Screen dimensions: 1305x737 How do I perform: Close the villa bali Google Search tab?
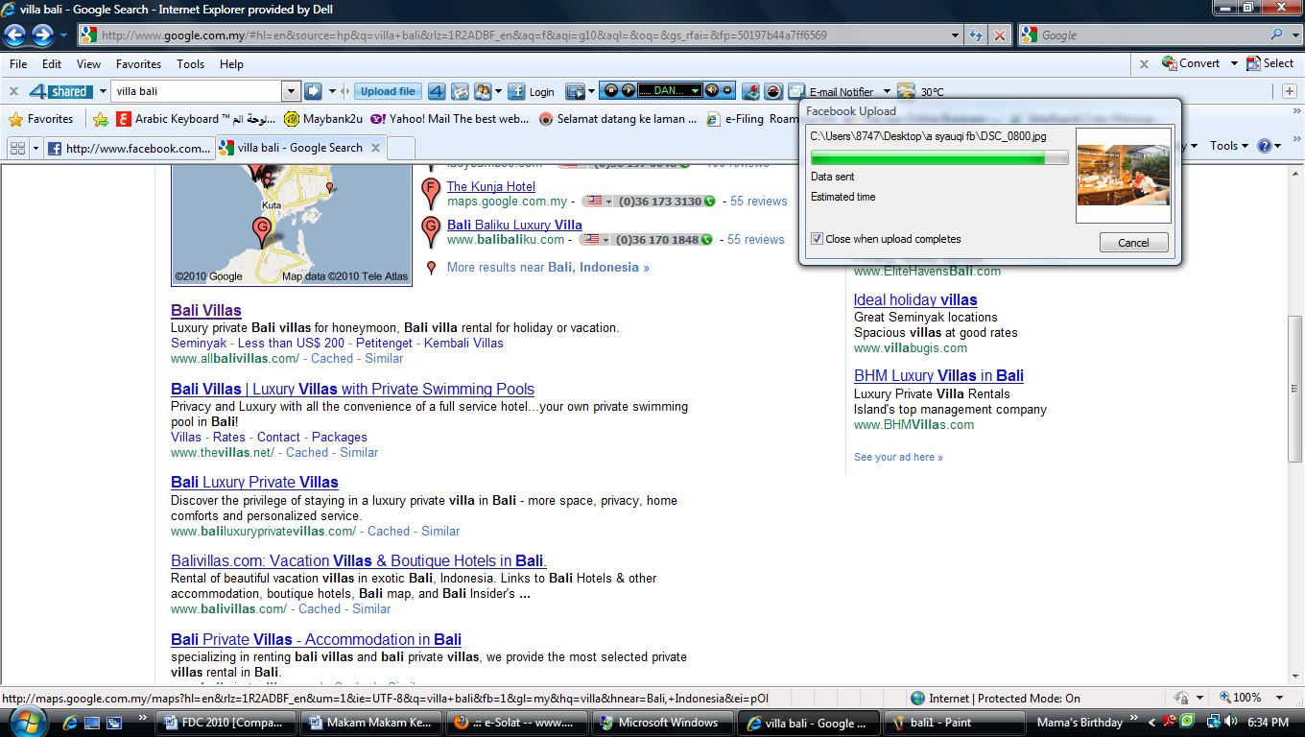(x=375, y=148)
